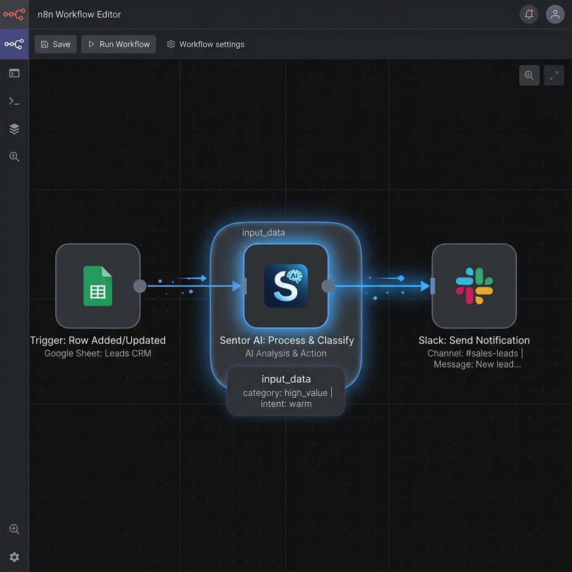Screen dimensions: 572x572
Task: Click the zoom-in icon at sidebar bottom
Action: coord(14,529)
